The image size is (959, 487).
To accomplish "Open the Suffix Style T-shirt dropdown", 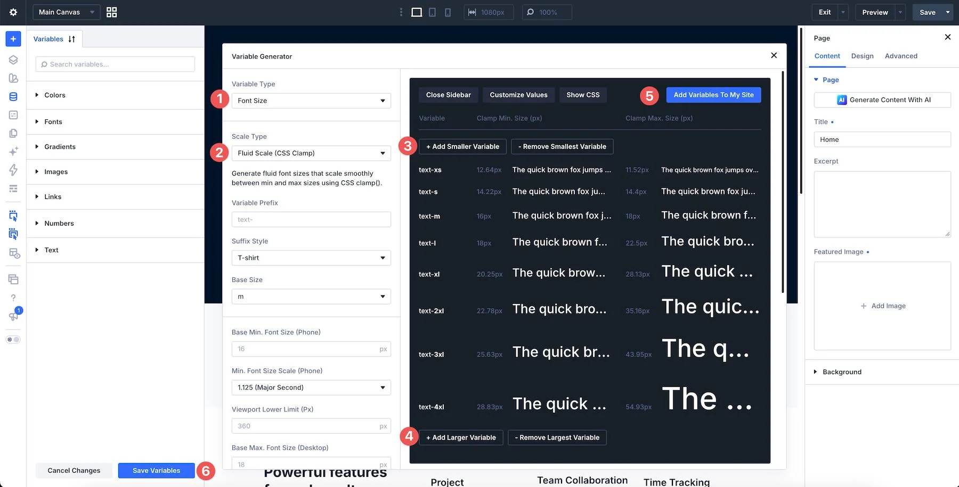I will click(311, 258).
